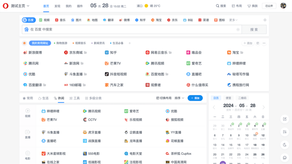Switch to 二维码 widget tab
Viewport: 292px width, 164px height.
coord(242,98)
